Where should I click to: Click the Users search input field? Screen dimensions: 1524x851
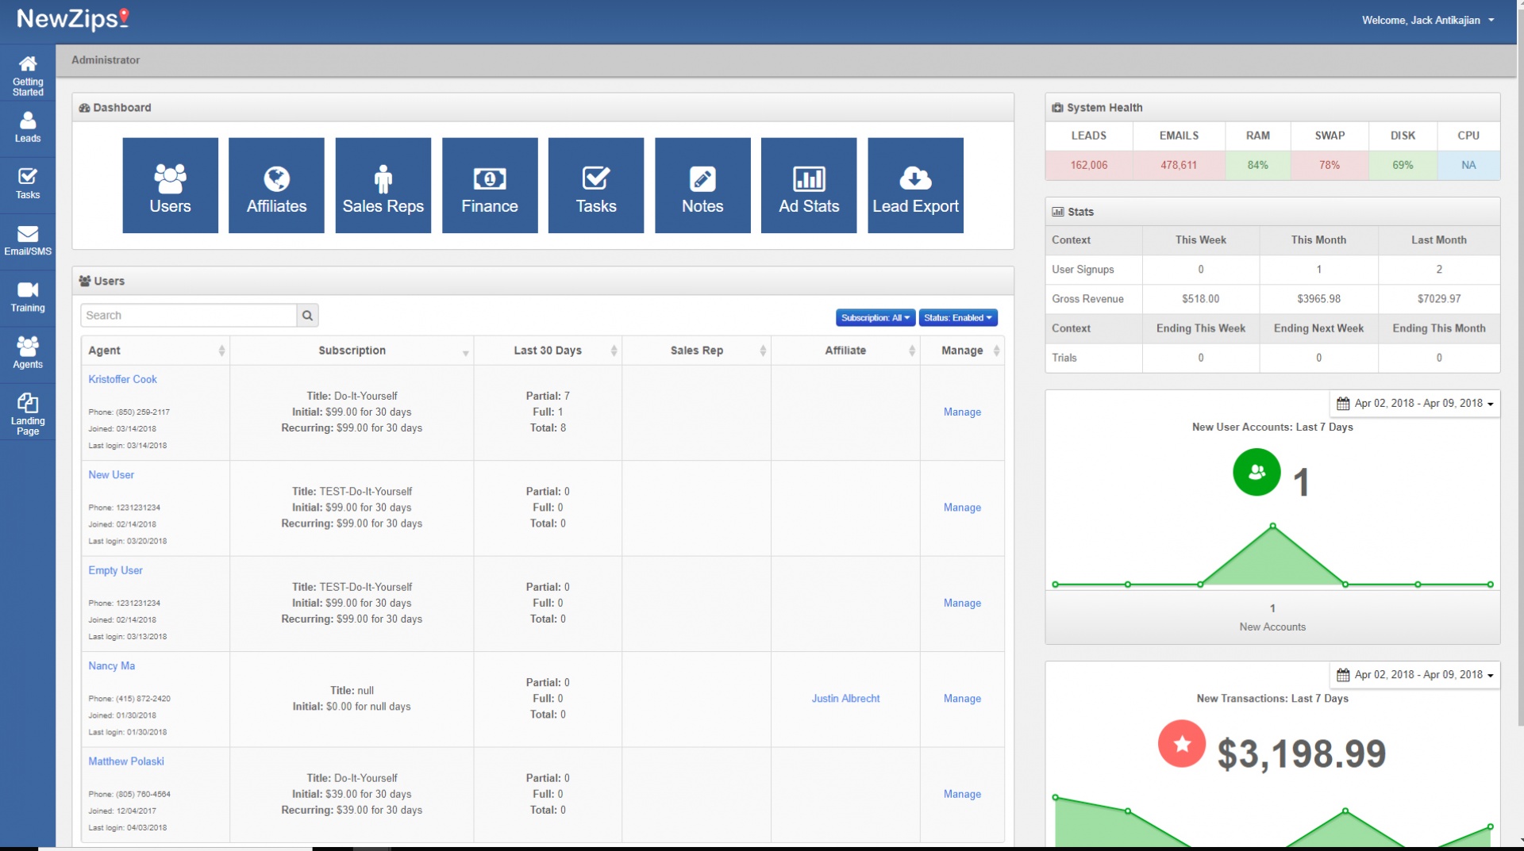coord(188,316)
